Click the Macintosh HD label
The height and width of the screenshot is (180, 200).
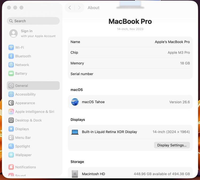pyautogui.click(x=93, y=174)
